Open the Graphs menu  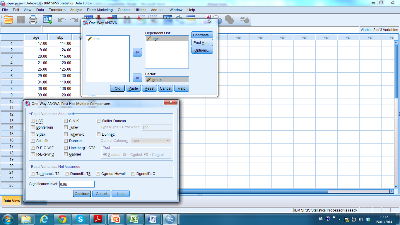[124, 10]
